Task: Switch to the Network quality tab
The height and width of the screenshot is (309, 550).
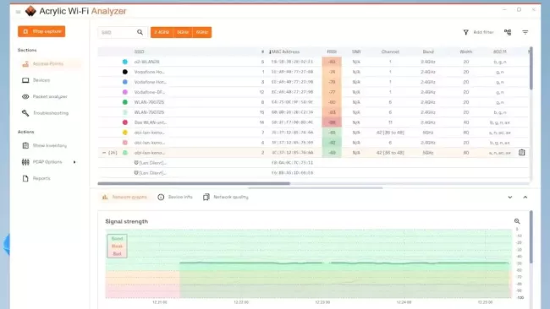Action: 226,197
